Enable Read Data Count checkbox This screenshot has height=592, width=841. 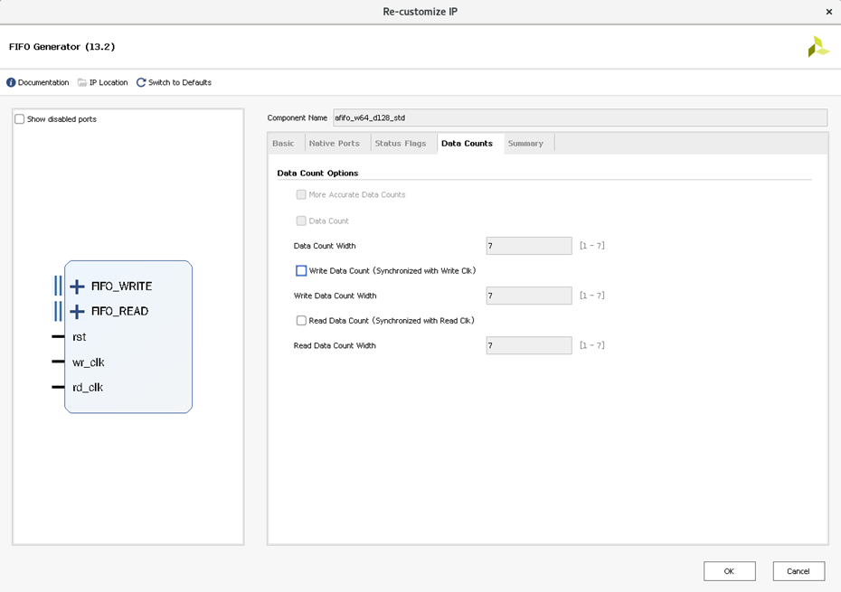tap(301, 321)
